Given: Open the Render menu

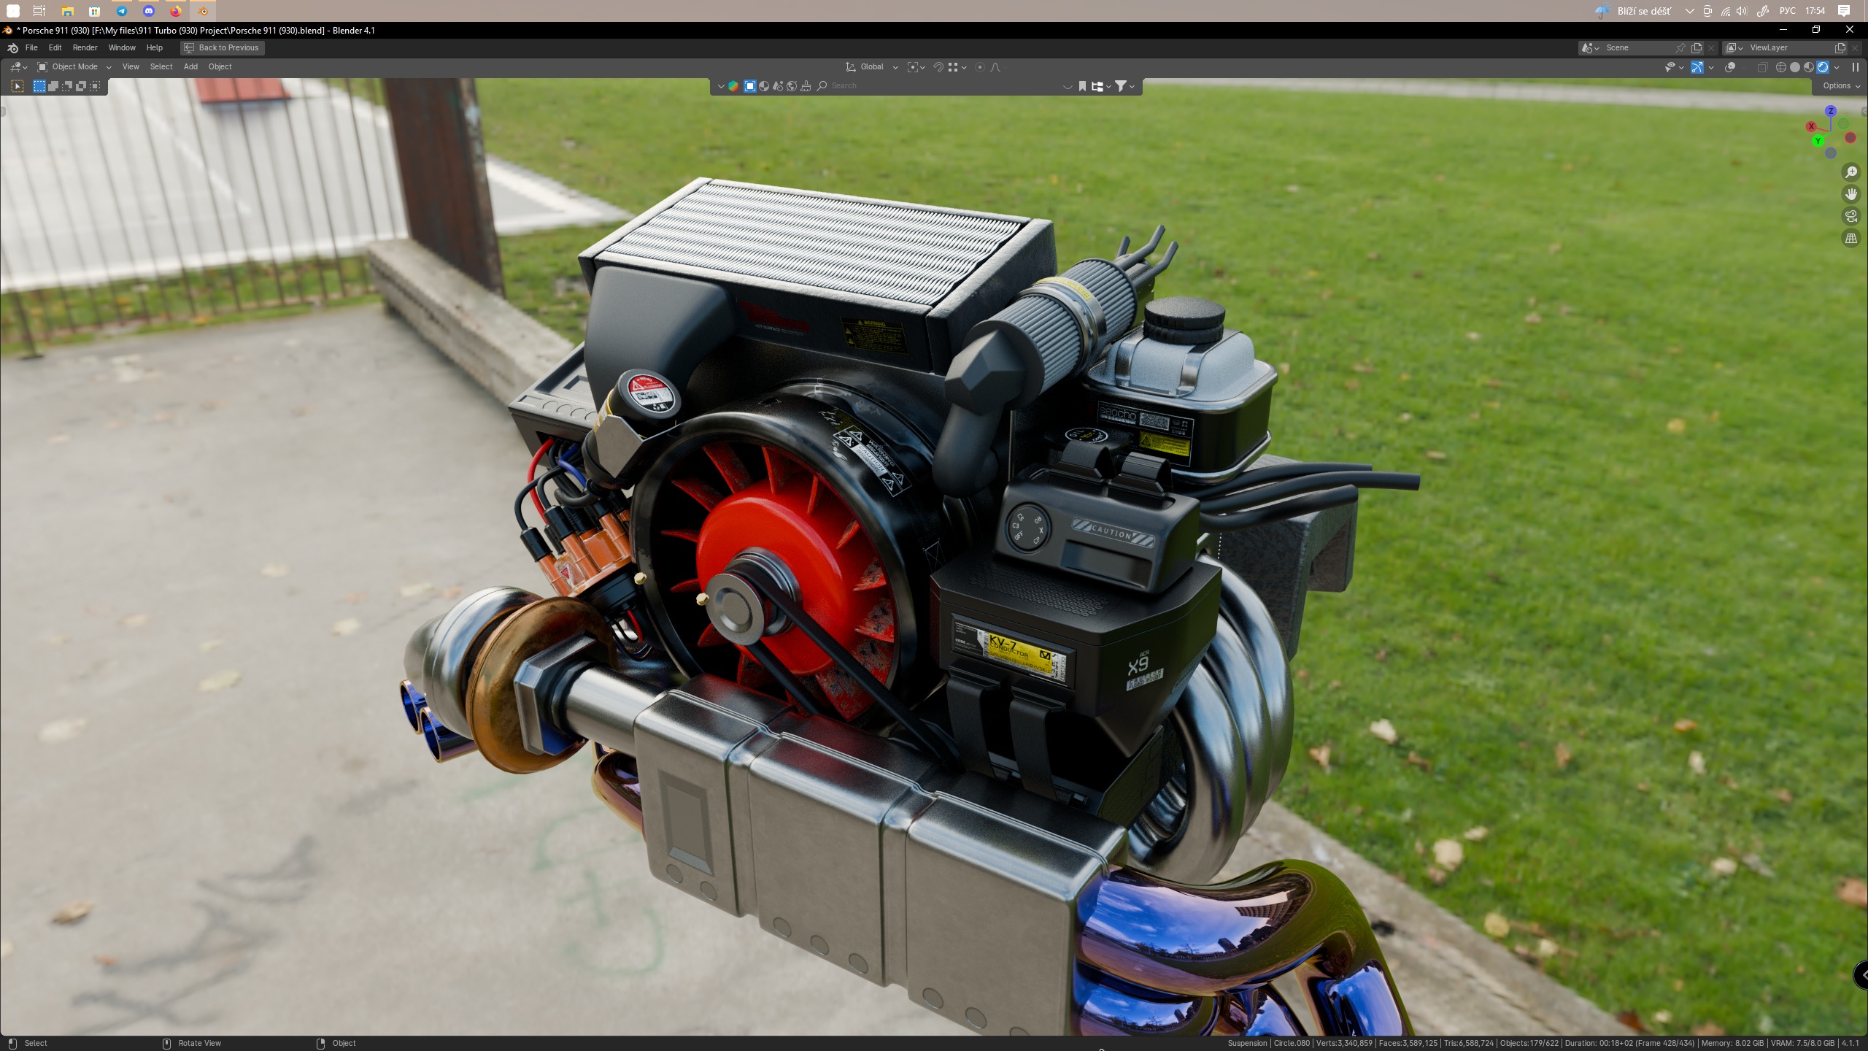Looking at the screenshot, I should pyautogui.click(x=85, y=47).
